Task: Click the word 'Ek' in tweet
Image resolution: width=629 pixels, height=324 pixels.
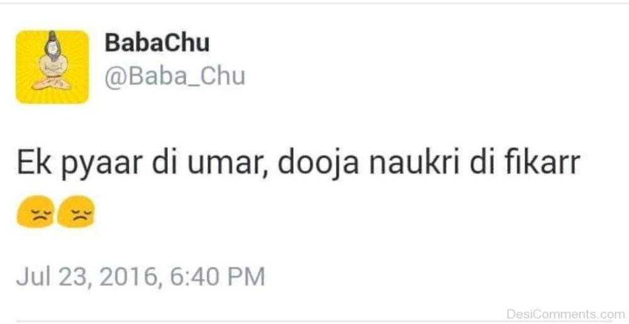Action: point(30,165)
